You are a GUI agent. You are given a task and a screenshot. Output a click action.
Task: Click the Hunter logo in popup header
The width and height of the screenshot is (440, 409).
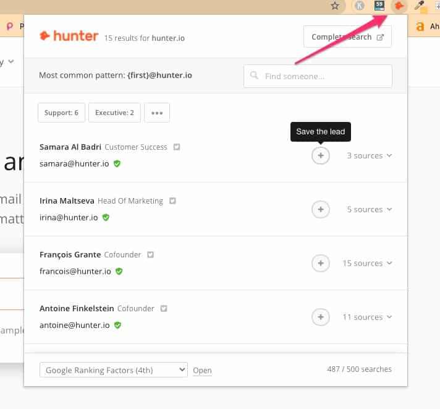point(69,36)
